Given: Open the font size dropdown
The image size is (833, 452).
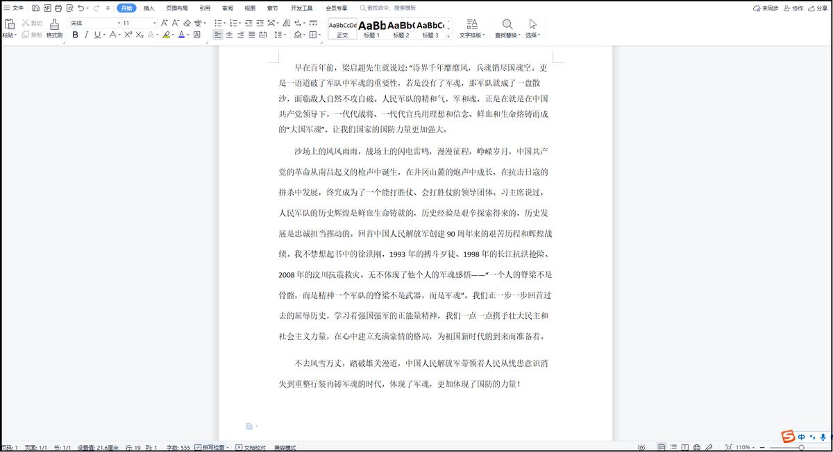Looking at the screenshot, I should (x=154, y=23).
